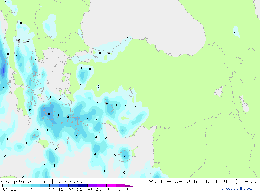
Task: Open the weatheronline.co.uk credit link
Action: 238,189
